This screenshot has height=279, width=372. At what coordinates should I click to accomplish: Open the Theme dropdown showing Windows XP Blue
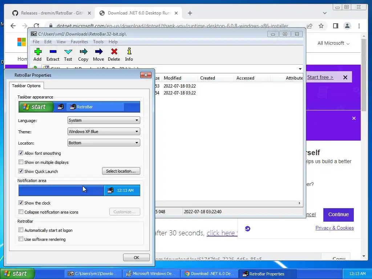click(x=104, y=132)
